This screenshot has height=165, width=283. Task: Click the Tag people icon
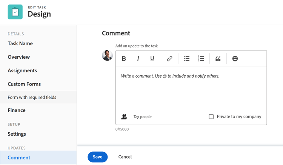click(x=124, y=117)
